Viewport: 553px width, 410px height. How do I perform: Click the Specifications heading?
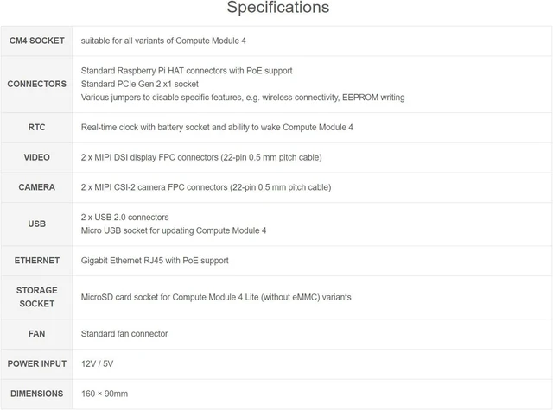tap(278, 7)
